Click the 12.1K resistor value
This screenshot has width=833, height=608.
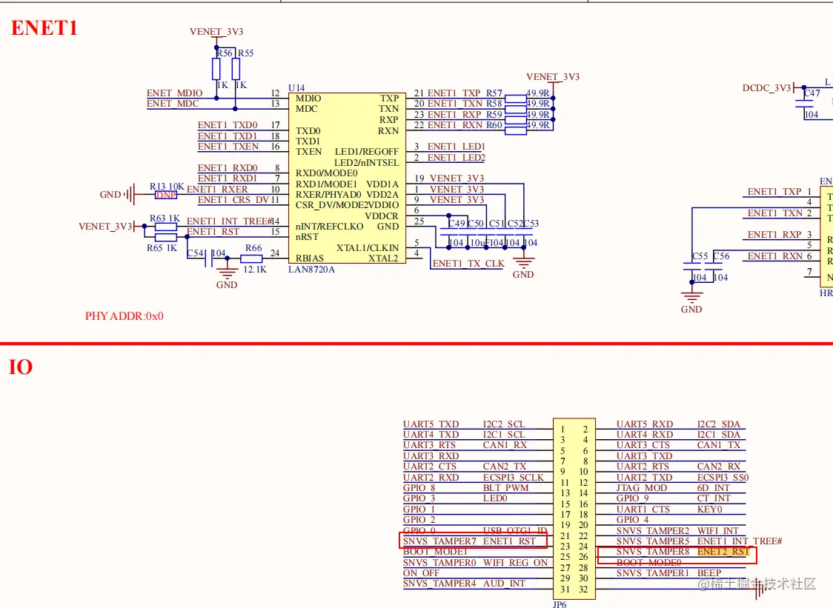tap(255, 270)
